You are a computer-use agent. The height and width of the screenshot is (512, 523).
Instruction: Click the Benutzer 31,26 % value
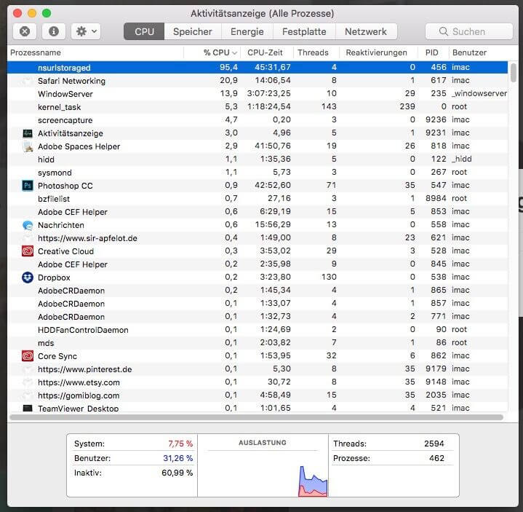(177, 458)
